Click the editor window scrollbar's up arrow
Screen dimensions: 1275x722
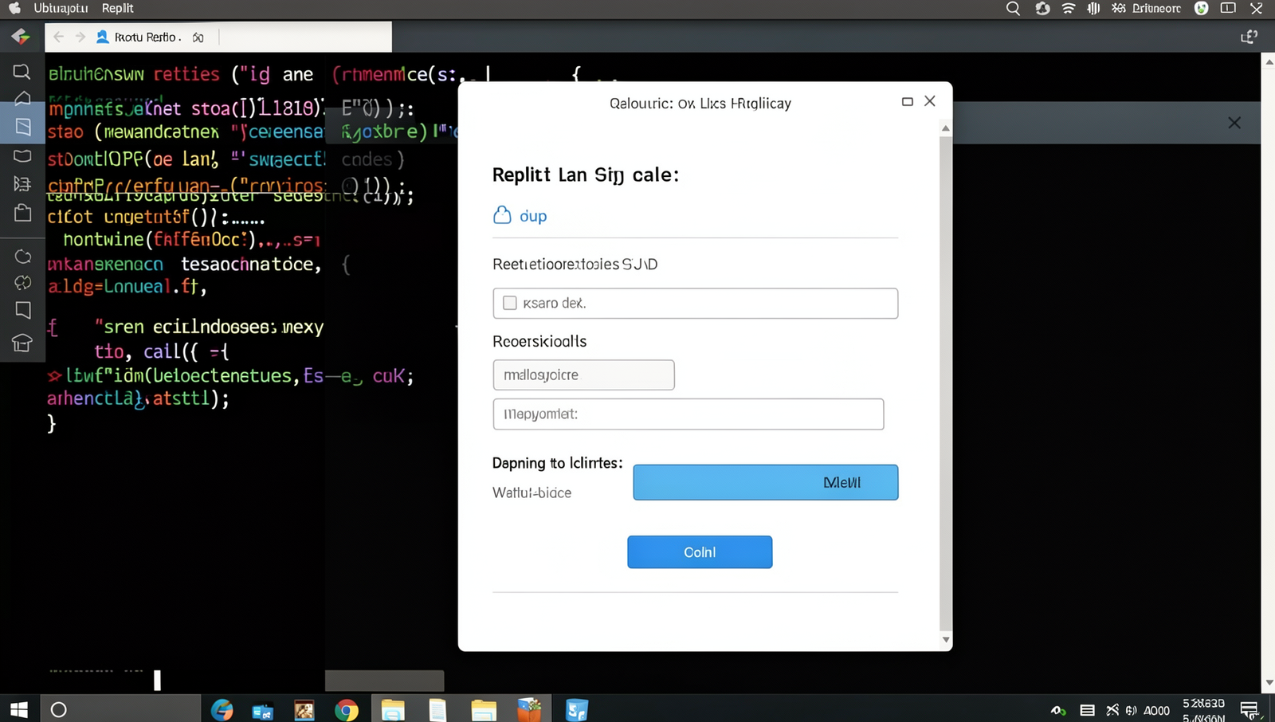point(1269,61)
